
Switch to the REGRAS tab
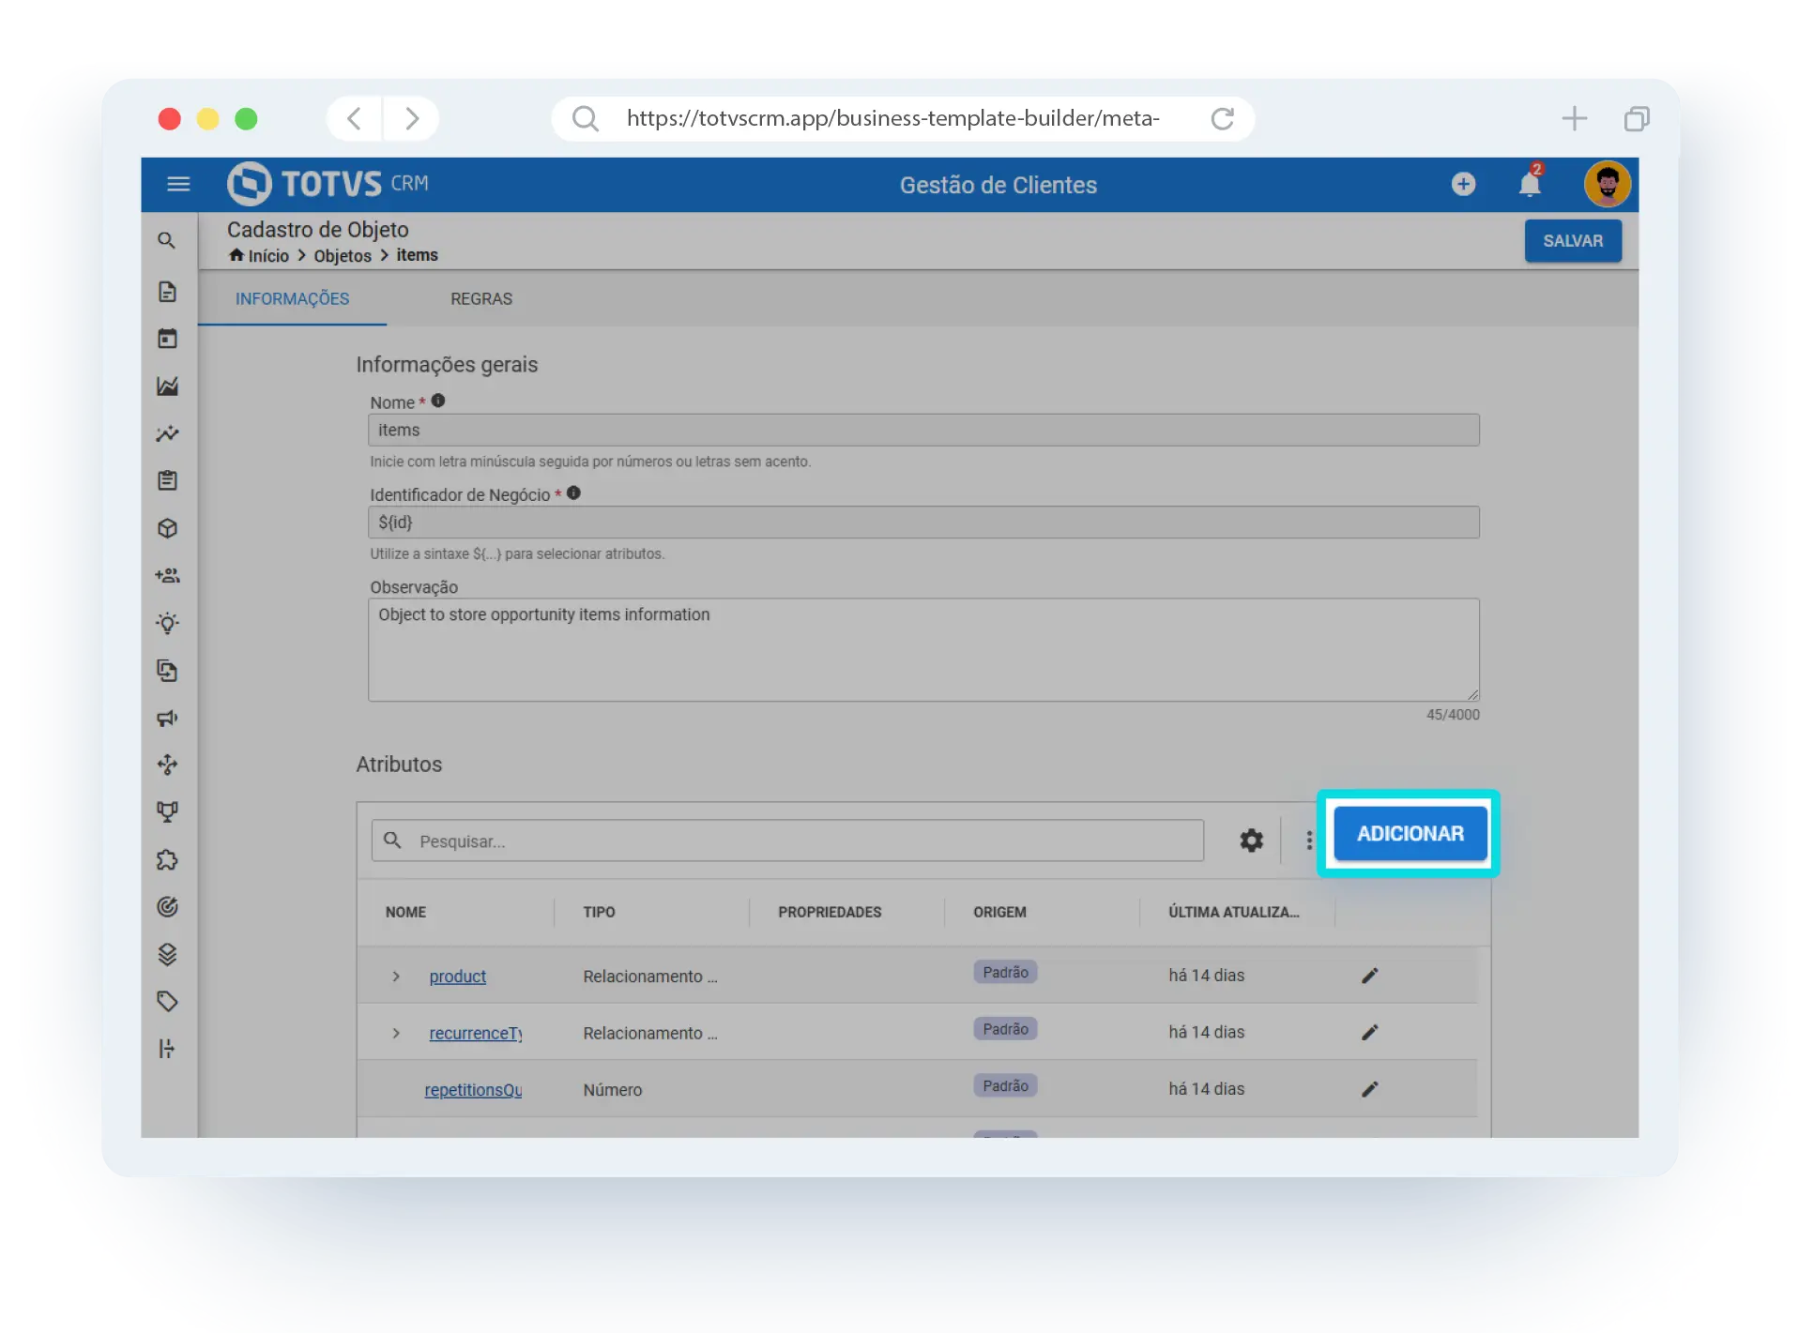[x=480, y=298]
